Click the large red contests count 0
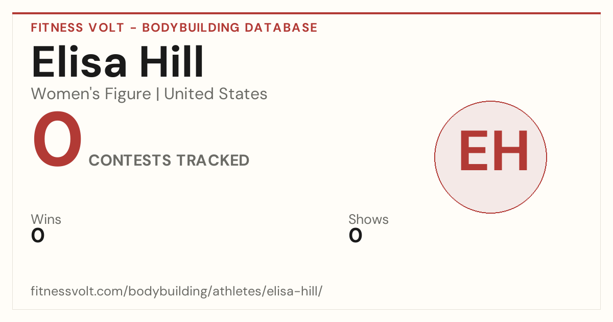Viewport: 613px width, 322px height. tap(57, 141)
